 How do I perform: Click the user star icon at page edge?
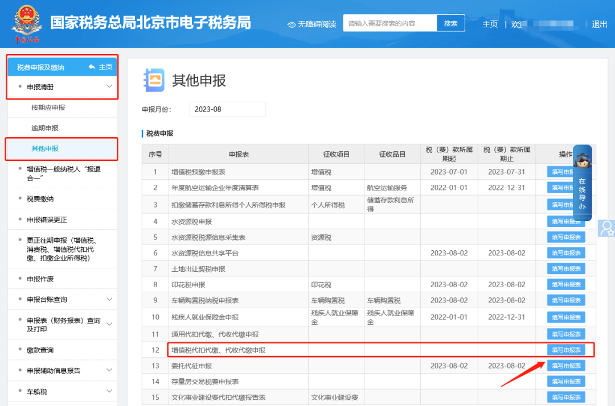coord(606,228)
